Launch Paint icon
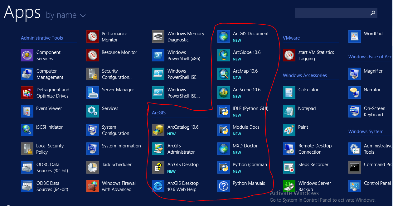Viewport: 393px width, 206px height. click(289, 130)
